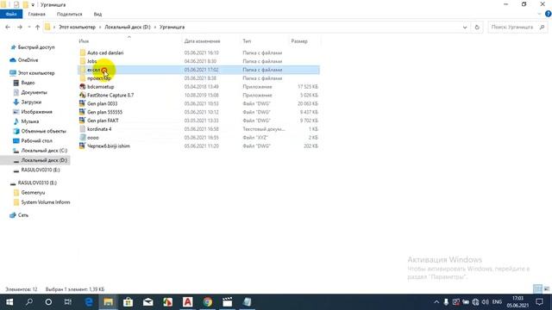The height and width of the screenshot is (310, 552).
Task: Expand the address bar history dropdown
Action: point(465,27)
